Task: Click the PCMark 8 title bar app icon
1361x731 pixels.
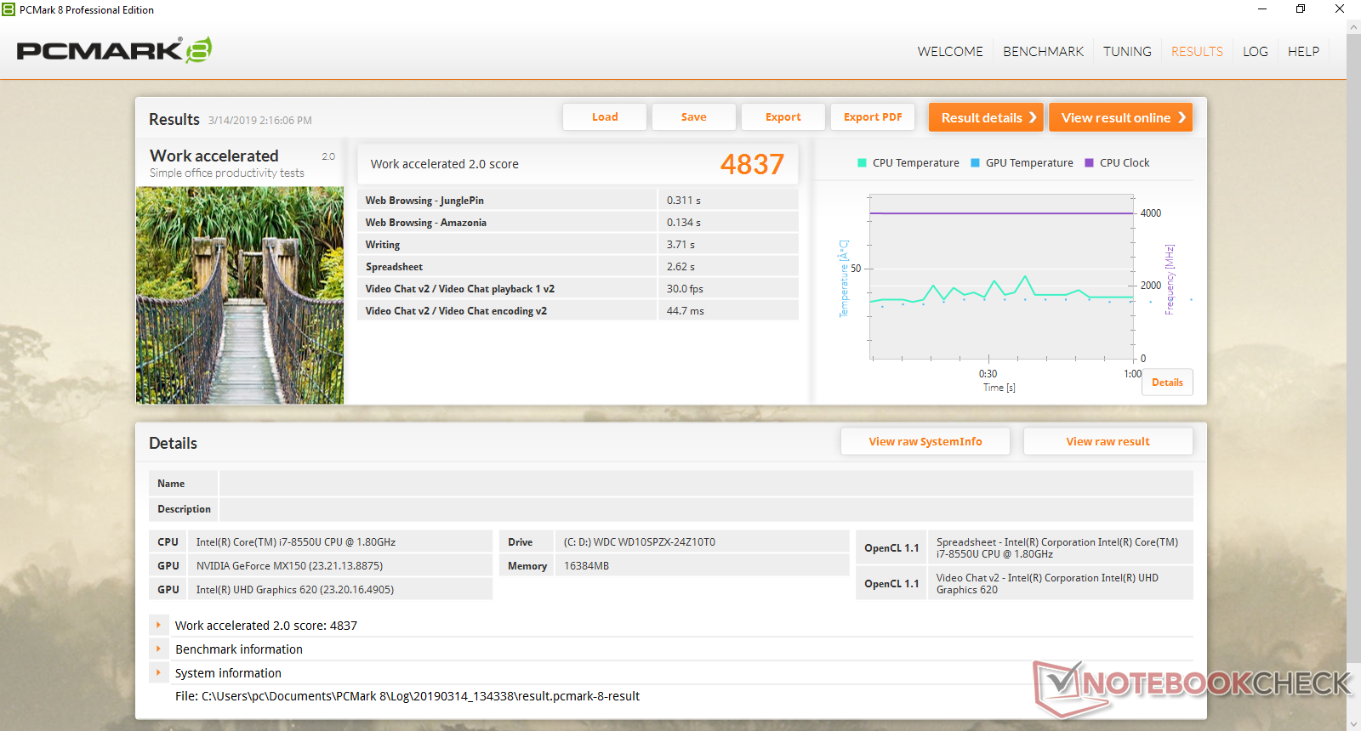Action: 9,9
